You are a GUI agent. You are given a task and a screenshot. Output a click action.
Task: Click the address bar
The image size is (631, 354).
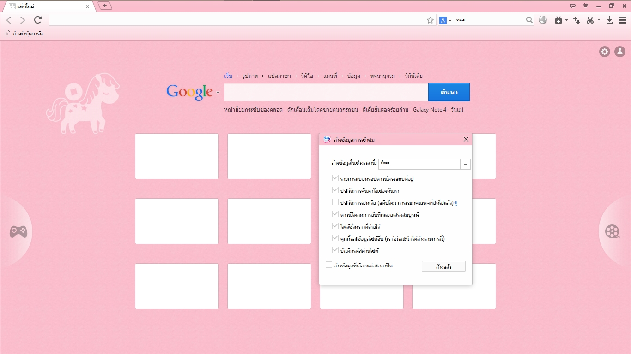point(238,20)
